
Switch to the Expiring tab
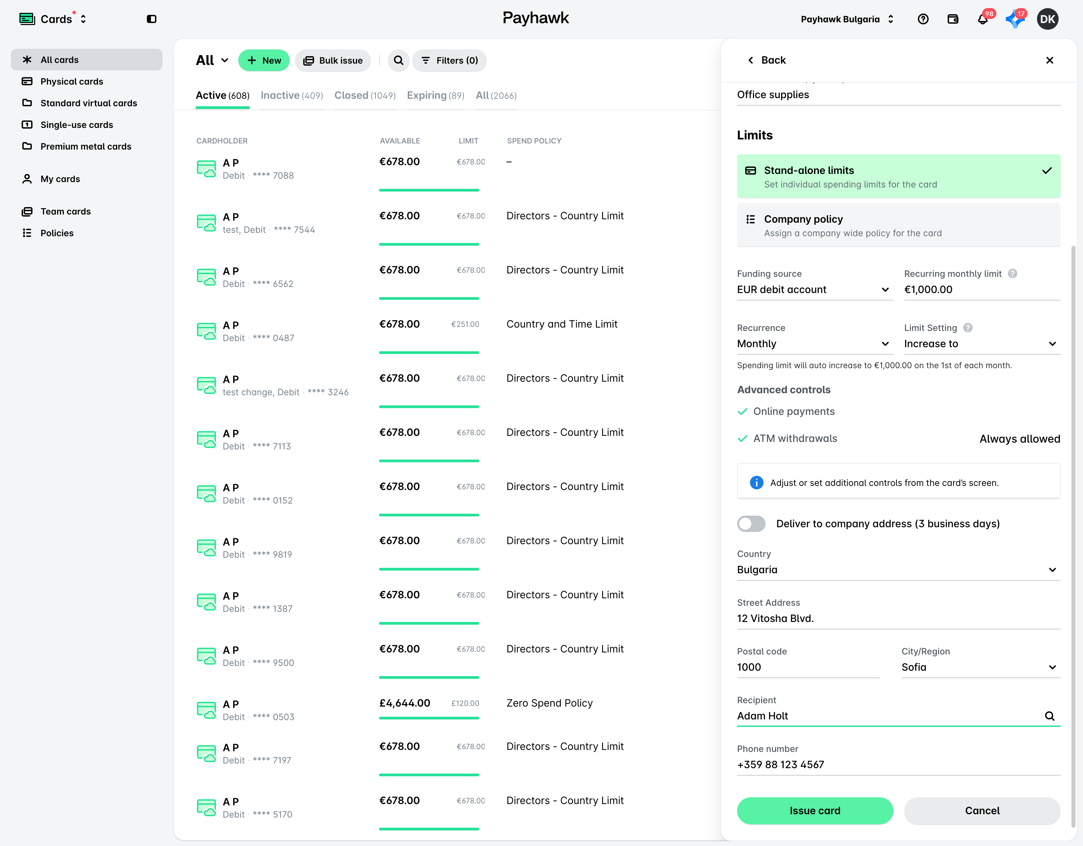click(435, 95)
